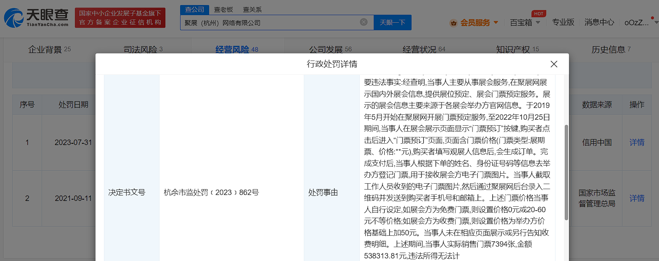Click the 会员服务 crown icon
Viewport: 659px width, 261px height.
454,23
